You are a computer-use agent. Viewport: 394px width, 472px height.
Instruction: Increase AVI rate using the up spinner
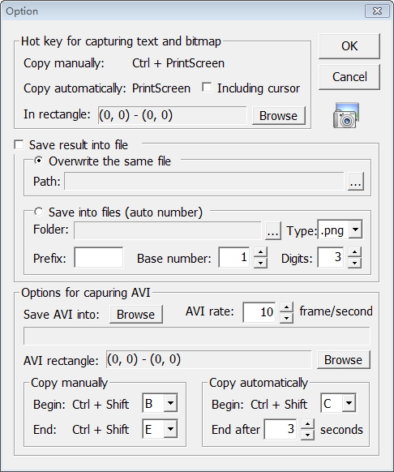(286, 307)
